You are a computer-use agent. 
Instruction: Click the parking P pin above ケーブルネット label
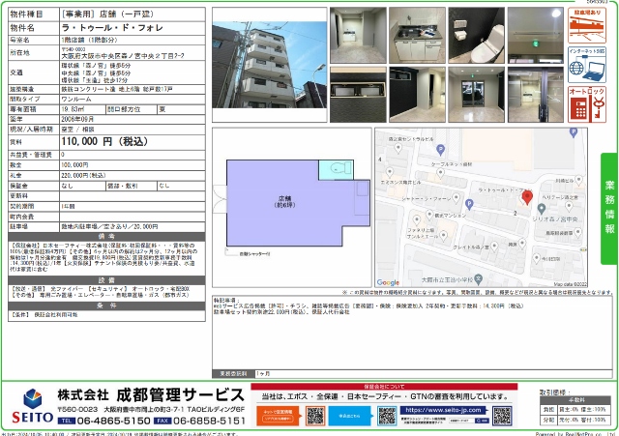(x=441, y=150)
